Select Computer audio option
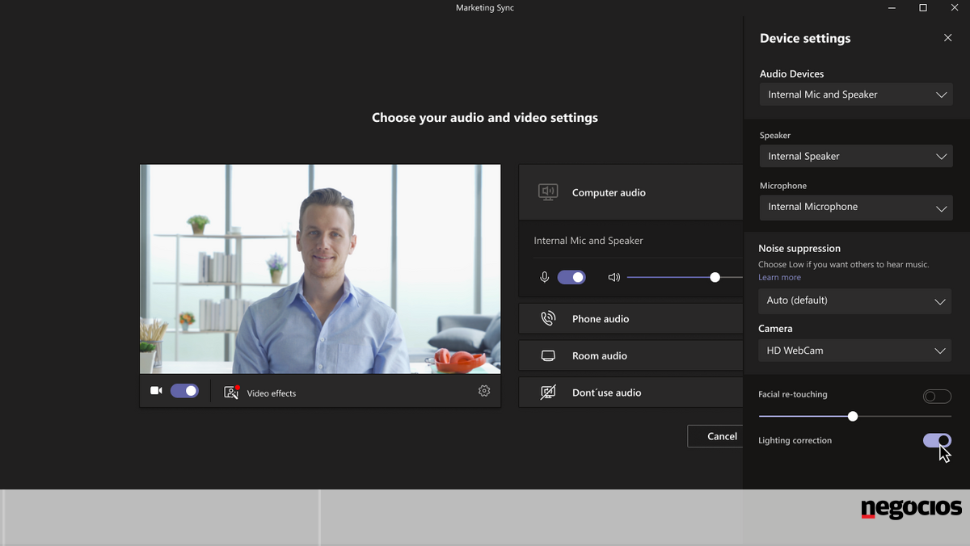The image size is (970, 546). click(630, 192)
